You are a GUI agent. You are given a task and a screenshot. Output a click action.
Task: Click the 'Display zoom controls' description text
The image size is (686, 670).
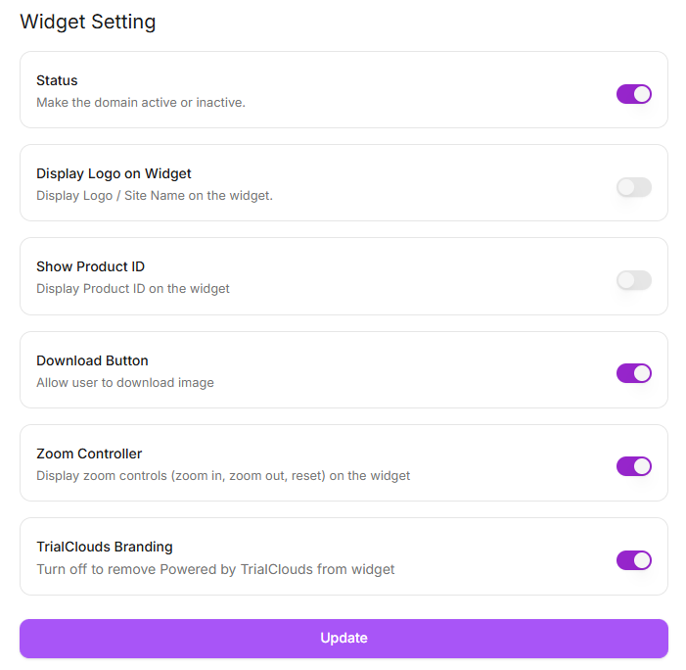click(223, 475)
